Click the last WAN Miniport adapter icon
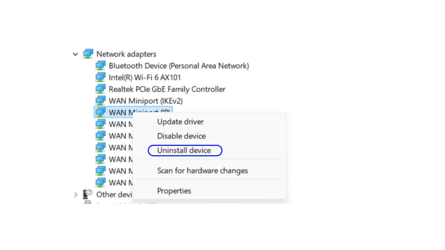The image size is (445, 250). [x=100, y=182]
